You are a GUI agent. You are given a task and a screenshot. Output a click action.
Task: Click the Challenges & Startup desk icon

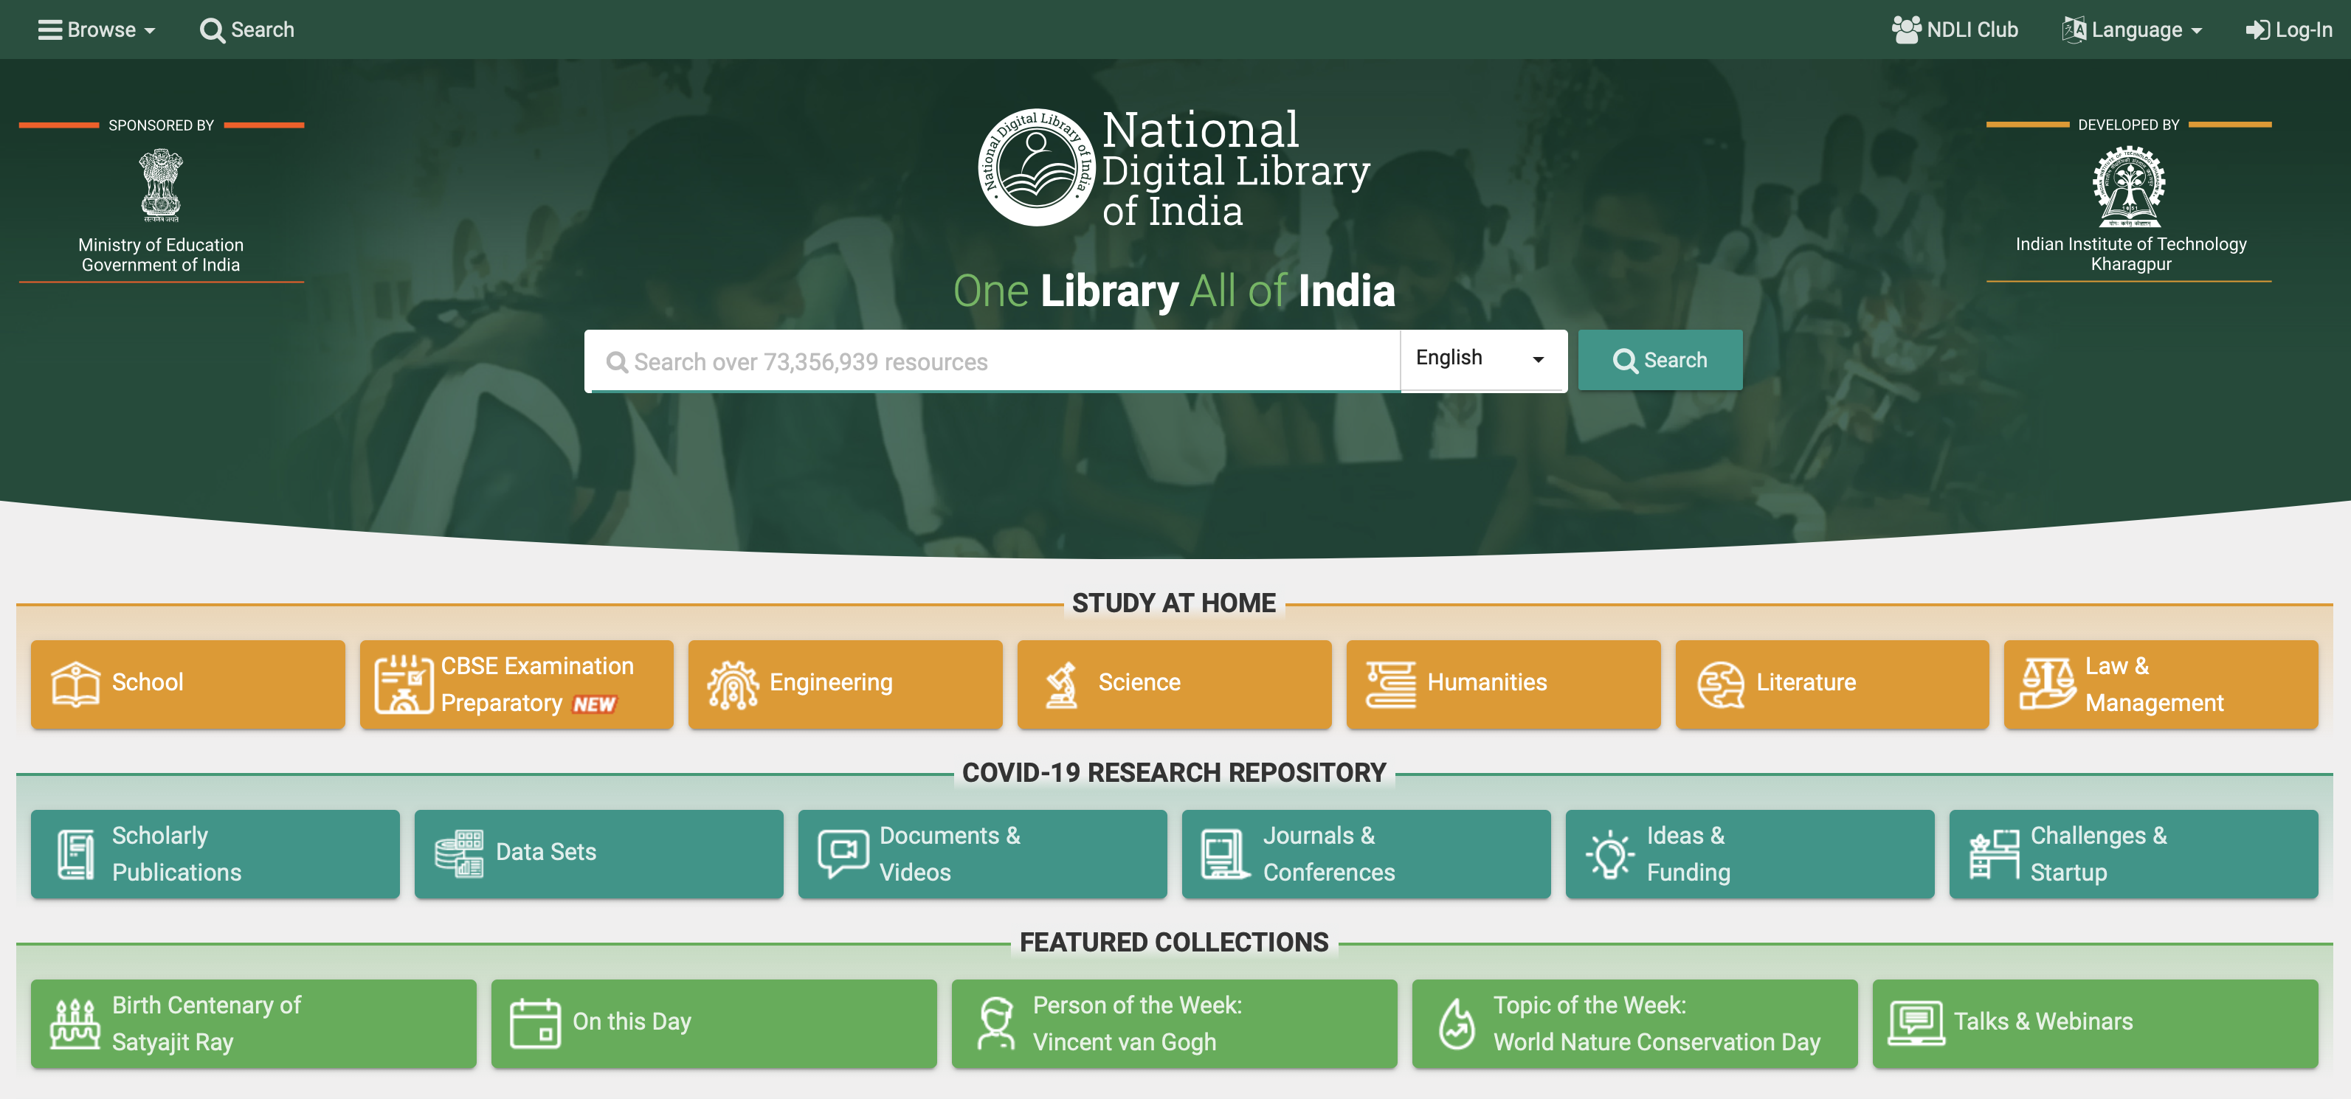(x=1994, y=853)
